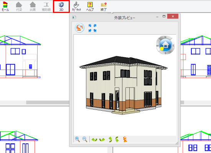The image size is (211, 153).
Task: Zoom in with magnifier plus icon
Action: click(x=77, y=139)
